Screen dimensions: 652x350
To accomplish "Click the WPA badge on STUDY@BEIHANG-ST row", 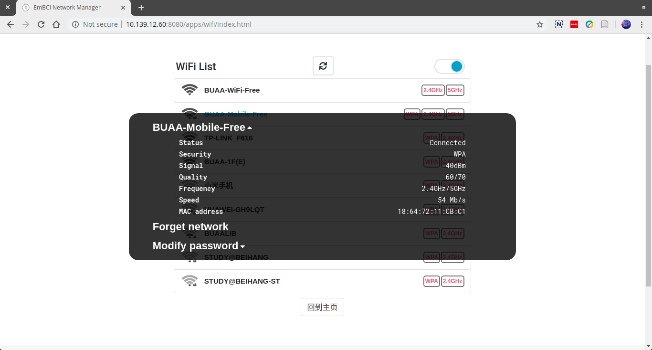I will (x=431, y=281).
